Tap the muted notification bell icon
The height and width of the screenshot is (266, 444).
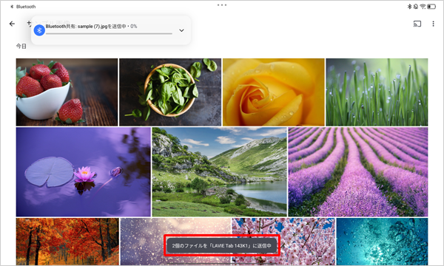[x=416, y=7]
